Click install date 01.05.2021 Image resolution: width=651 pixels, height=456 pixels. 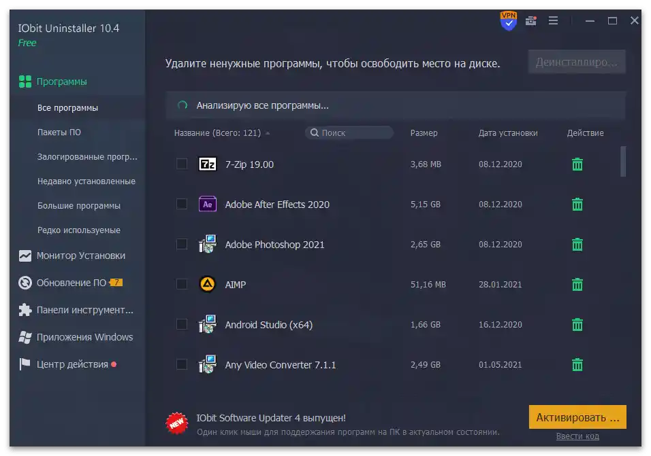[501, 365]
